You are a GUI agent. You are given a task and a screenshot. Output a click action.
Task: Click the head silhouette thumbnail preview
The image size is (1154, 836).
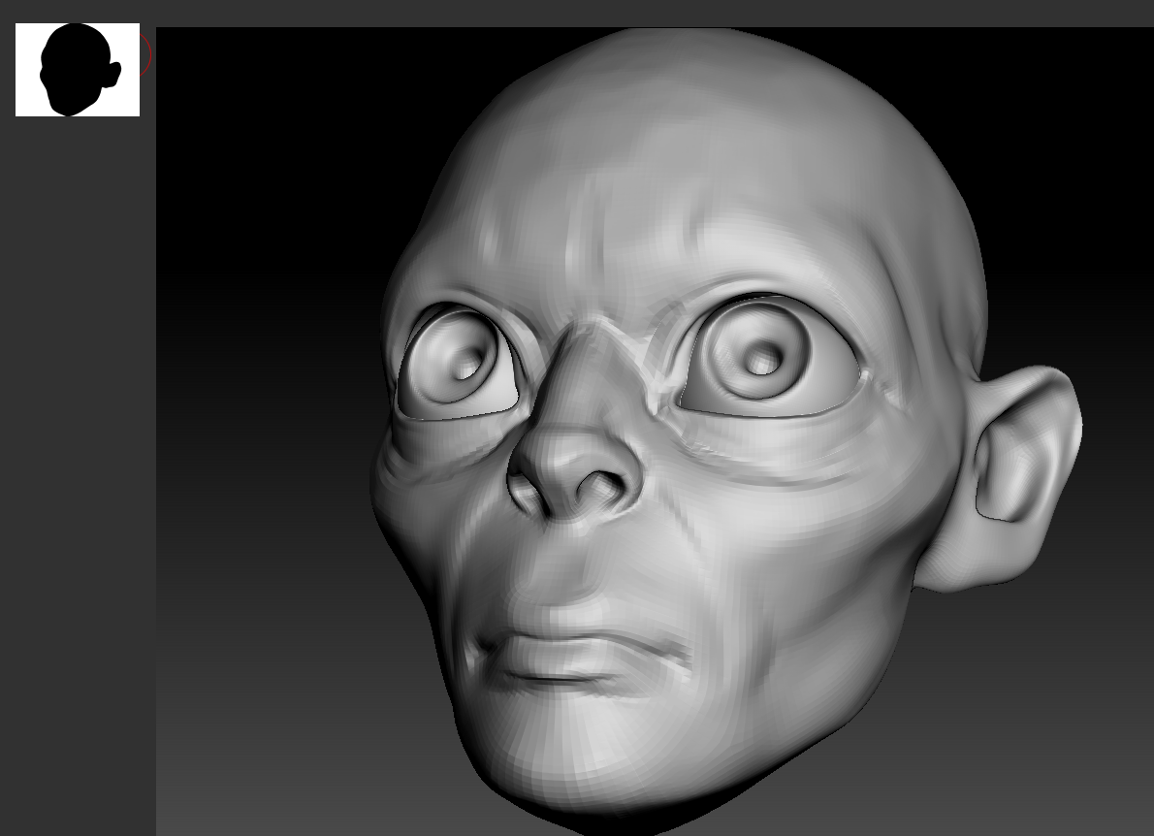point(78,70)
